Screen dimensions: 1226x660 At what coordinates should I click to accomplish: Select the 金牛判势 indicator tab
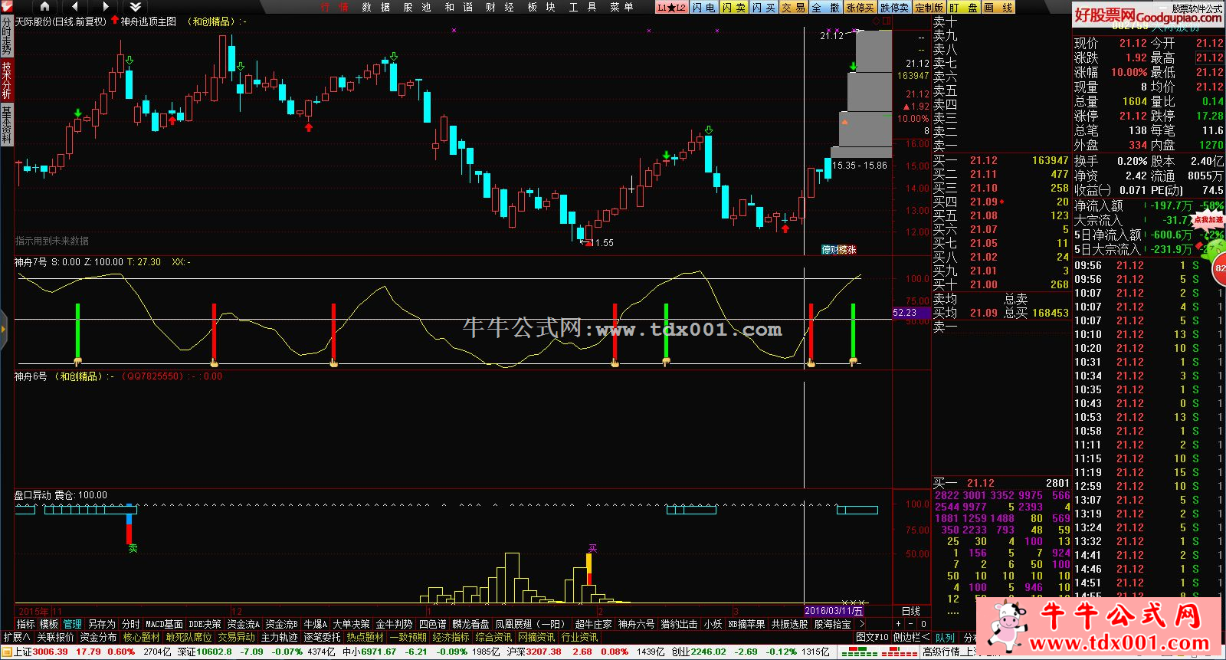(394, 624)
